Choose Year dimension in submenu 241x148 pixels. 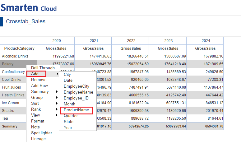(x=68, y=127)
